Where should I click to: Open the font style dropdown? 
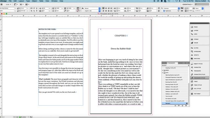(x=15, y=11)
